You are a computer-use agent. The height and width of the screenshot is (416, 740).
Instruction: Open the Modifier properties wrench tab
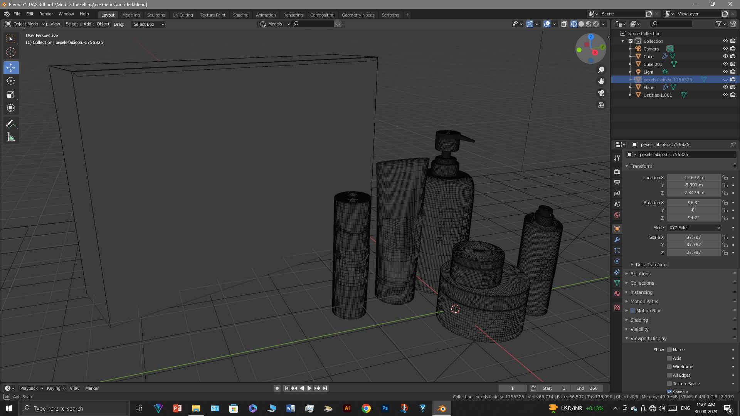[617, 240]
